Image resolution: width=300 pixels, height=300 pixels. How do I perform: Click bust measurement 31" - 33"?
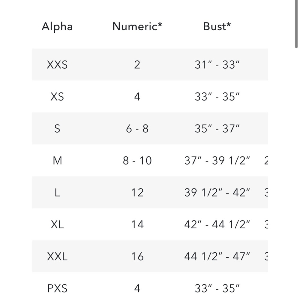click(217, 65)
